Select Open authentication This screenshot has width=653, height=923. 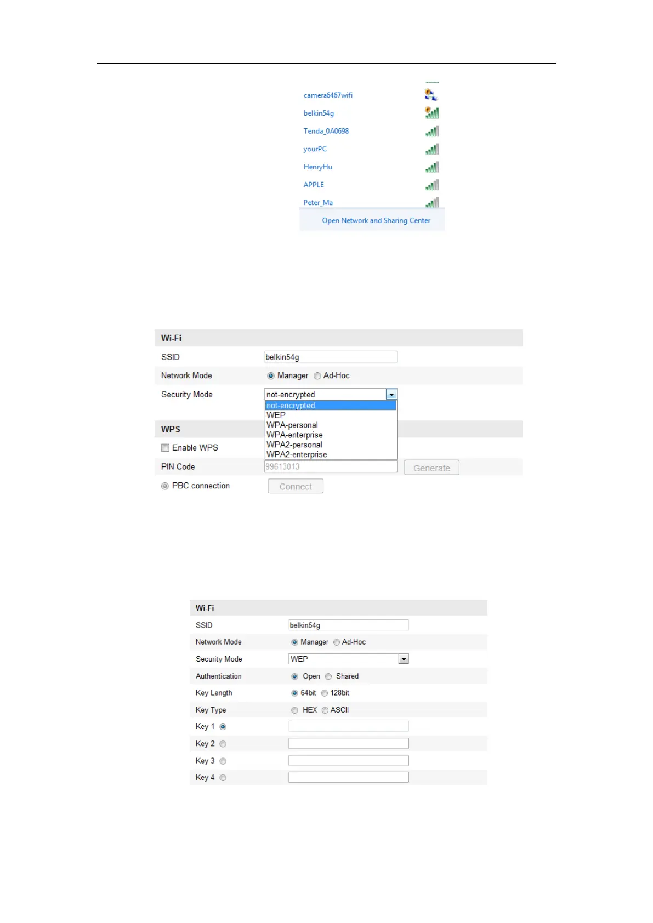coord(294,676)
